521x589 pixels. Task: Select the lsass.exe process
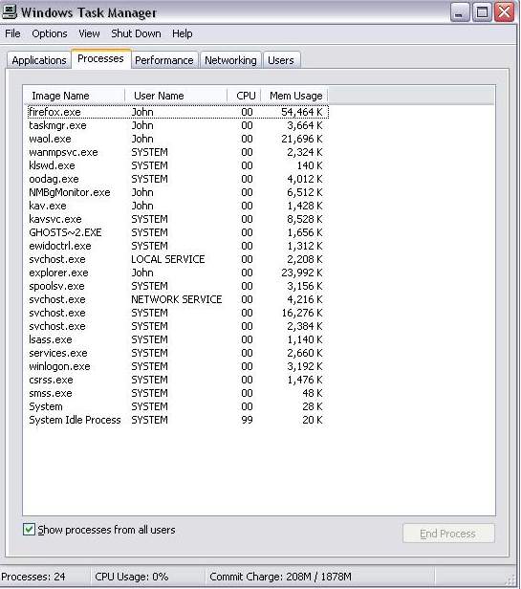[178, 340]
